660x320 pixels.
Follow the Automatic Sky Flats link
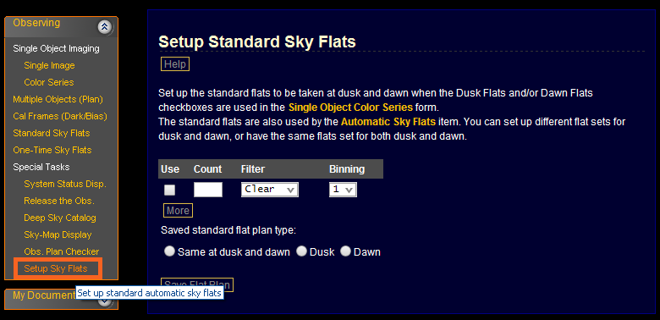[x=388, y=122]
